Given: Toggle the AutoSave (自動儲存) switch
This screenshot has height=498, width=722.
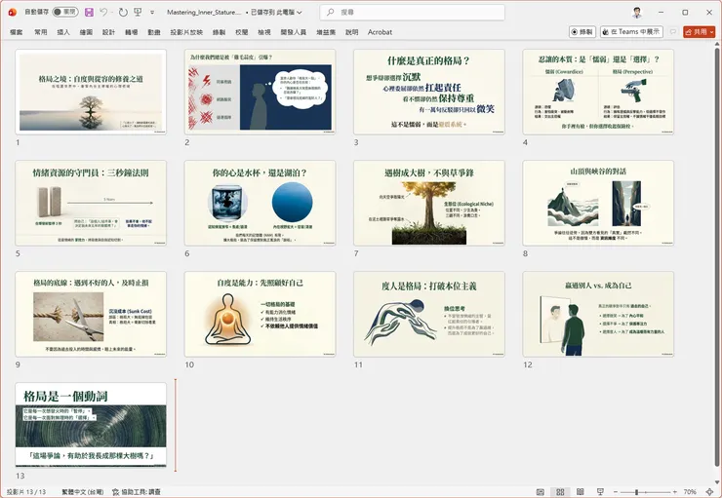Looking at the screenshot, I should click(64, 12).
